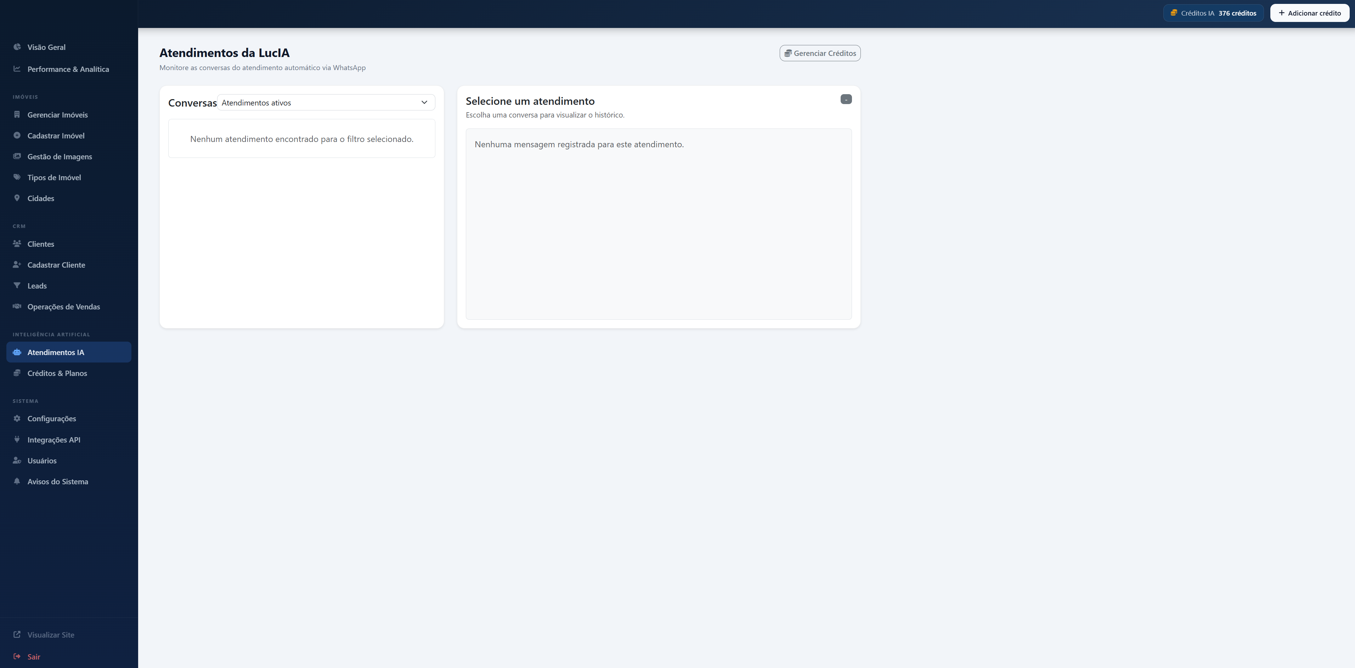Click the map pin icon beside Cidades

coord(17,198)
